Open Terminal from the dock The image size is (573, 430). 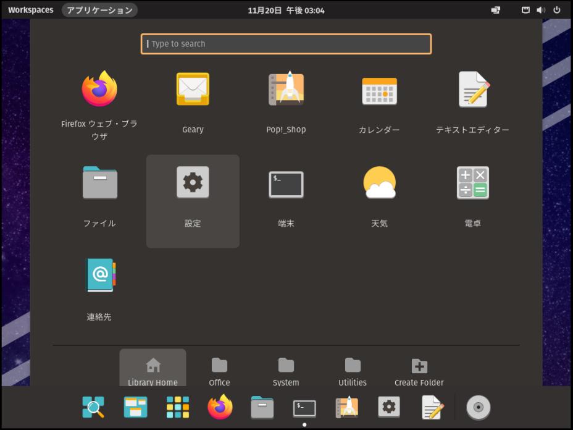304,408
